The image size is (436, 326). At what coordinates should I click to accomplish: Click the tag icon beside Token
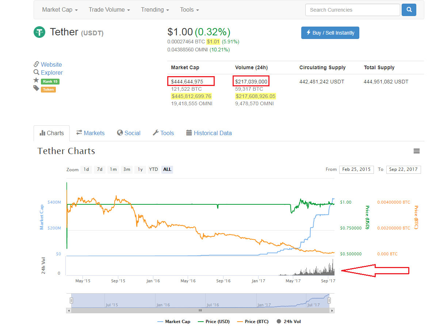(x=36, y=89)
